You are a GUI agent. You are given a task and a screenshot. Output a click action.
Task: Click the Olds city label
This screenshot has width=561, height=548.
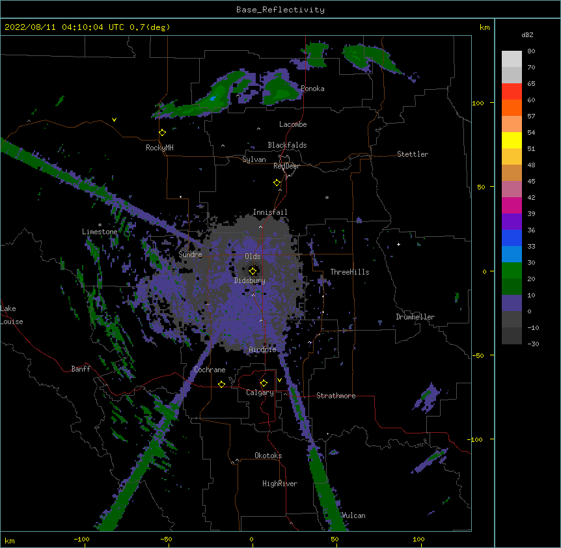coord(253,256)
